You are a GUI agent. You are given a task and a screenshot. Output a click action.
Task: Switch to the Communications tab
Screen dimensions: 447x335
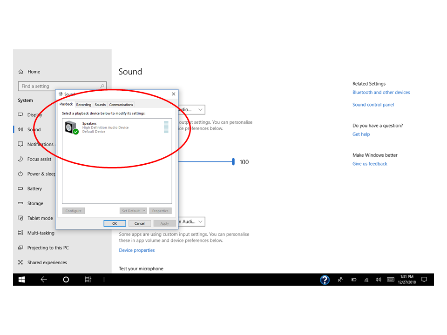121,105
